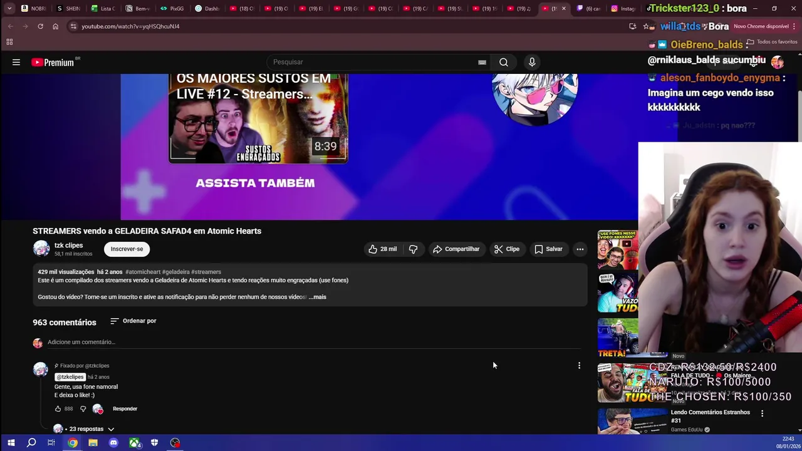
Task: Open the YouTube guide hamburger menu
Action: 16,62
